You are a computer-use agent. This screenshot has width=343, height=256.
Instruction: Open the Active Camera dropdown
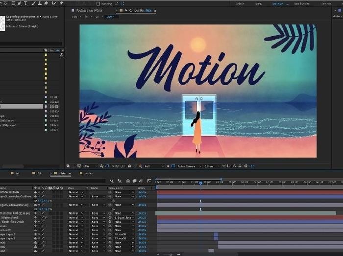tap(189, 166)
